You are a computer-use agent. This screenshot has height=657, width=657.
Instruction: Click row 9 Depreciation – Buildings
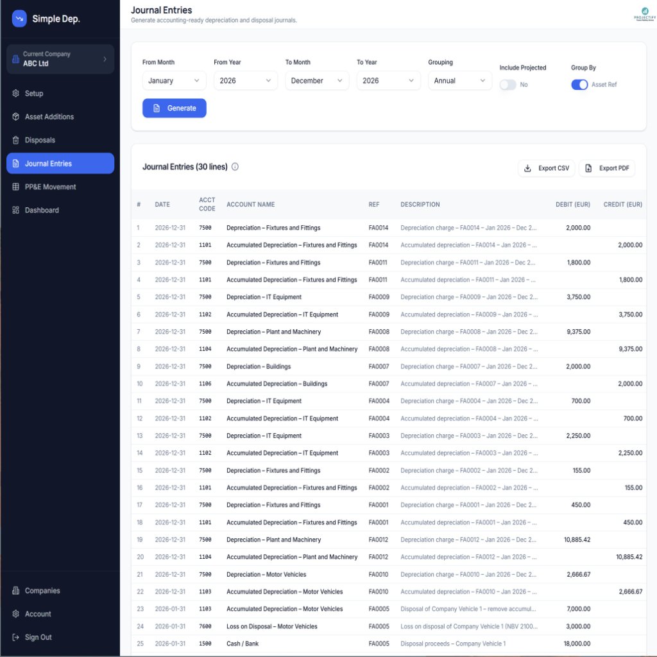388,366
